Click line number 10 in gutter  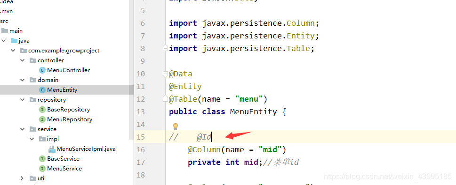[x=141, y=74]
